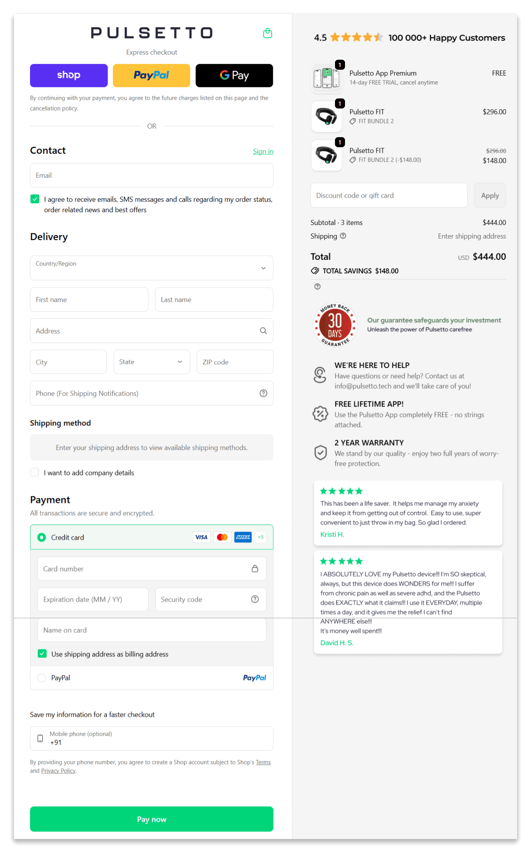The image size is (531, 853).
Task: Click the Kristi H. reviewer name
Action: tap(332, 534)
